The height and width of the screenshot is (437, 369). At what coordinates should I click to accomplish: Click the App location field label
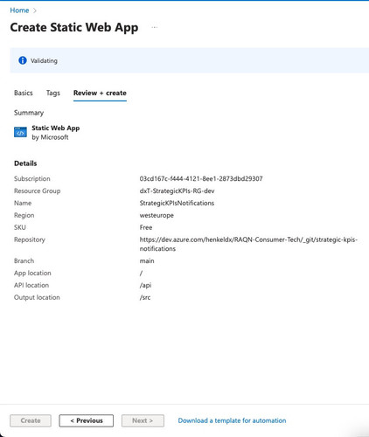pyautogui.click(x=32, y=273)
